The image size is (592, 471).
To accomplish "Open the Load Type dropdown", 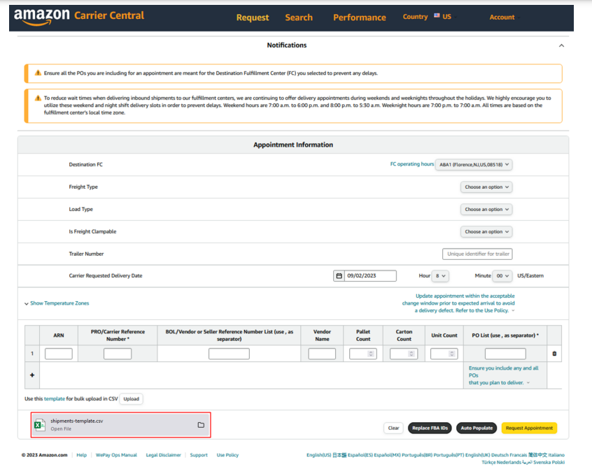I will coord(486,209).
